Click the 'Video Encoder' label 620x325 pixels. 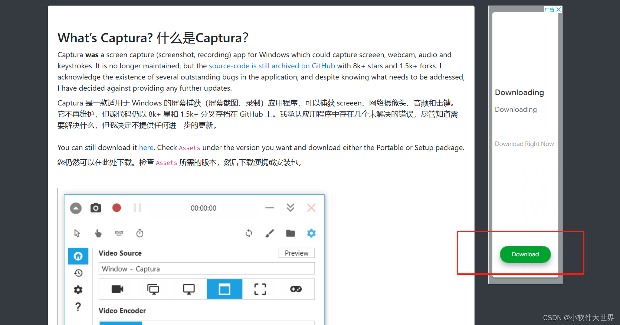(x=122, y=311)
